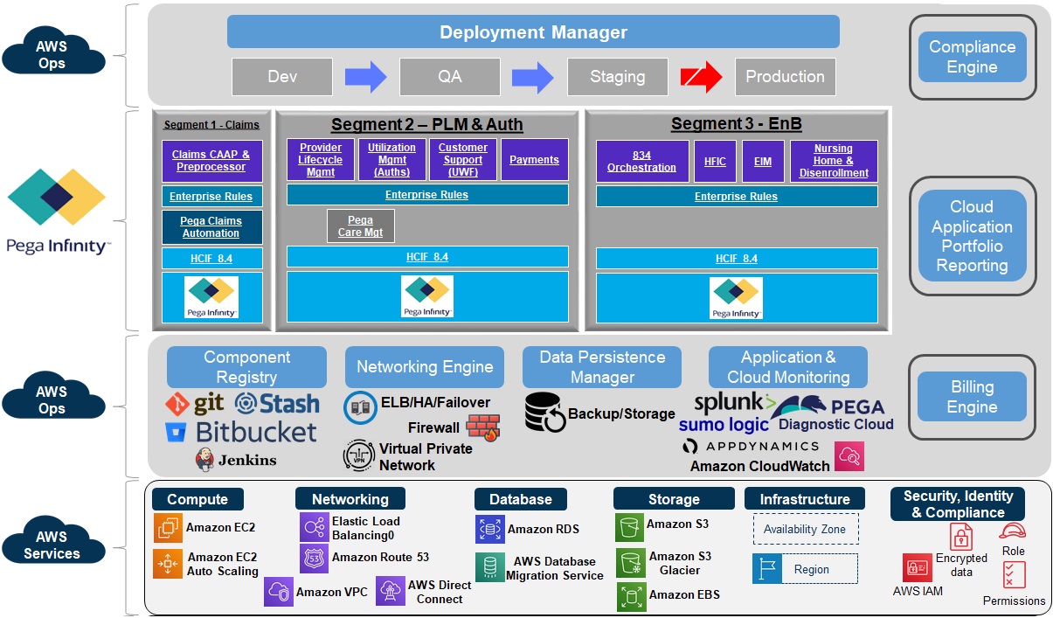Select the Virtual Private Network icon
Viewport: 1053px width, 618px height.
[x=358, y=455]
